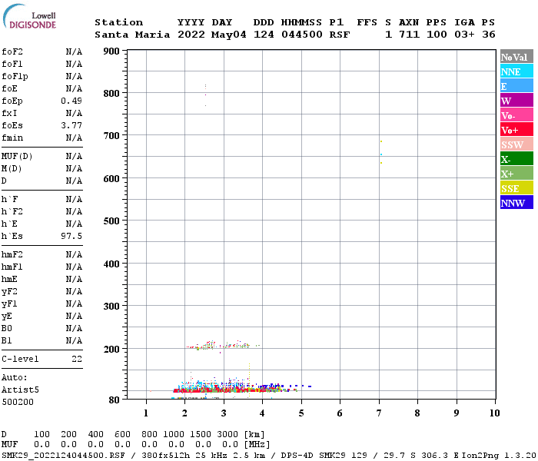Select the X+ light green legend swatch

(x=516, y=173)
